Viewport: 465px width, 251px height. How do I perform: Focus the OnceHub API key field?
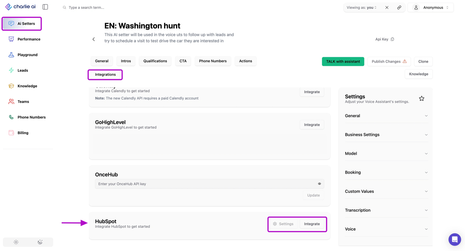click(x=209, y=184)
